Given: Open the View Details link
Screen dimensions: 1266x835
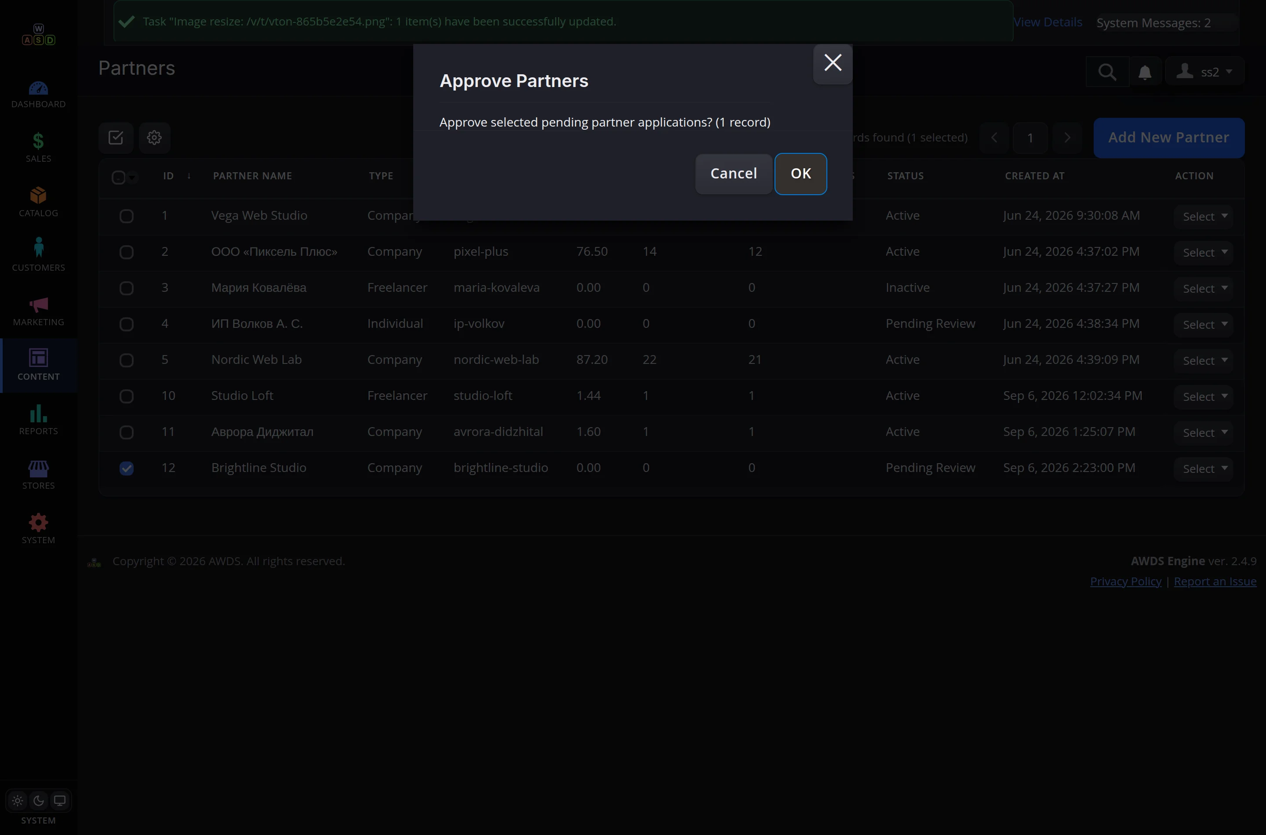Looking at the screenshot, I should [1048, 22].
